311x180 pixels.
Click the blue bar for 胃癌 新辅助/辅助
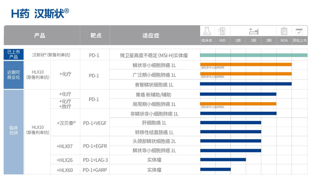pos(238,94)
